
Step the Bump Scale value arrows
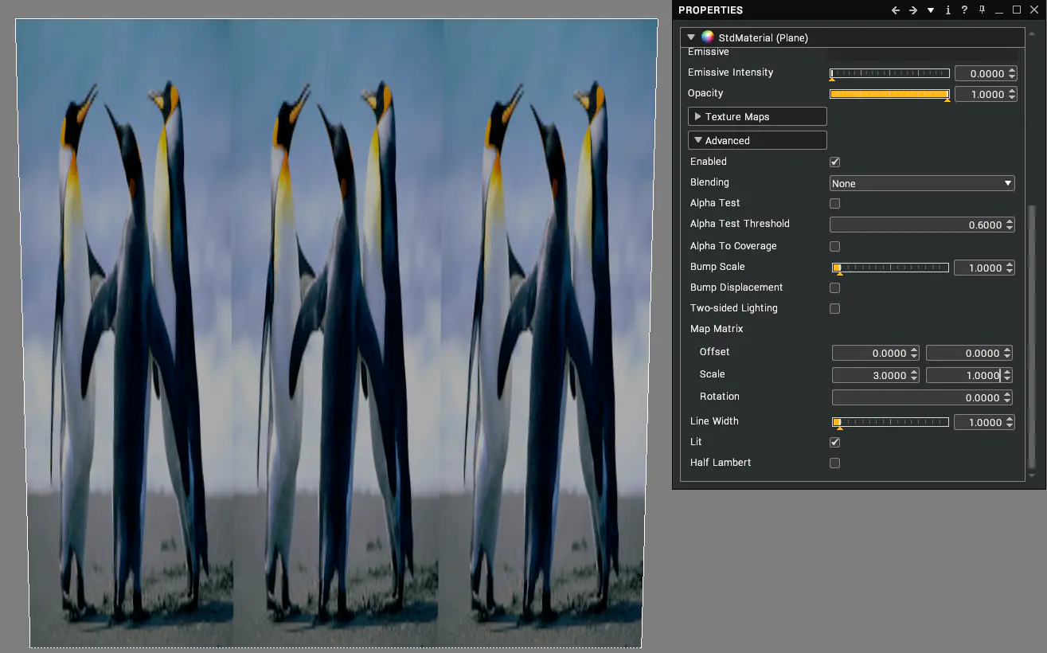[x=1010, y=268]
